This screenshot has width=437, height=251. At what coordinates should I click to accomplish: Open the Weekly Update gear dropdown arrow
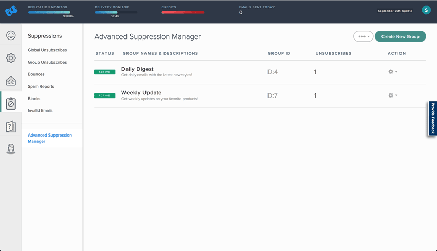[396, 95]
